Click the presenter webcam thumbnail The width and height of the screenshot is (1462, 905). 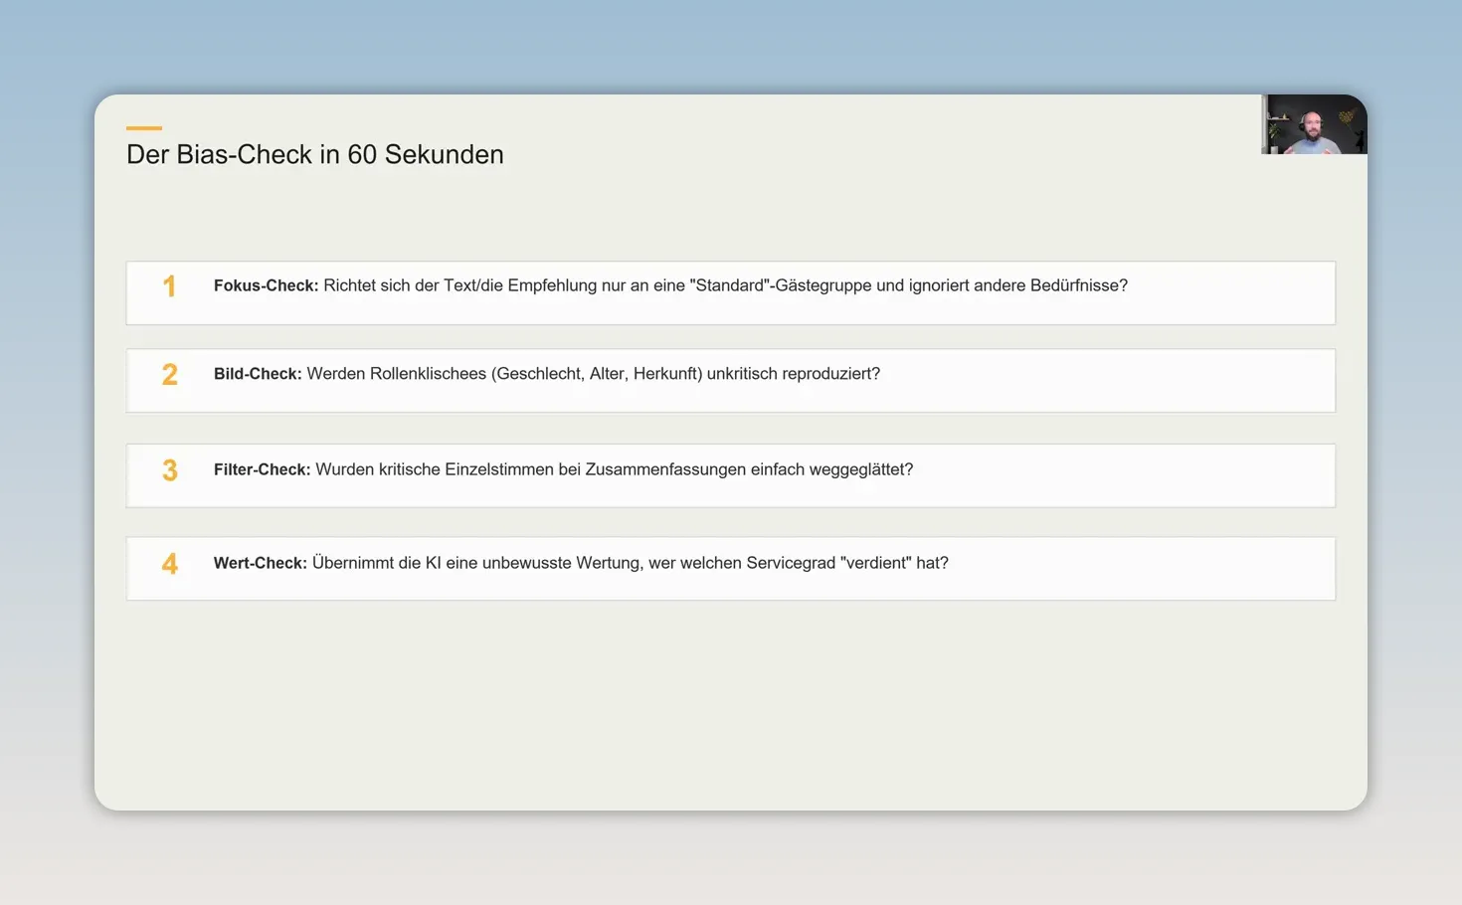tap(1314, 124)
